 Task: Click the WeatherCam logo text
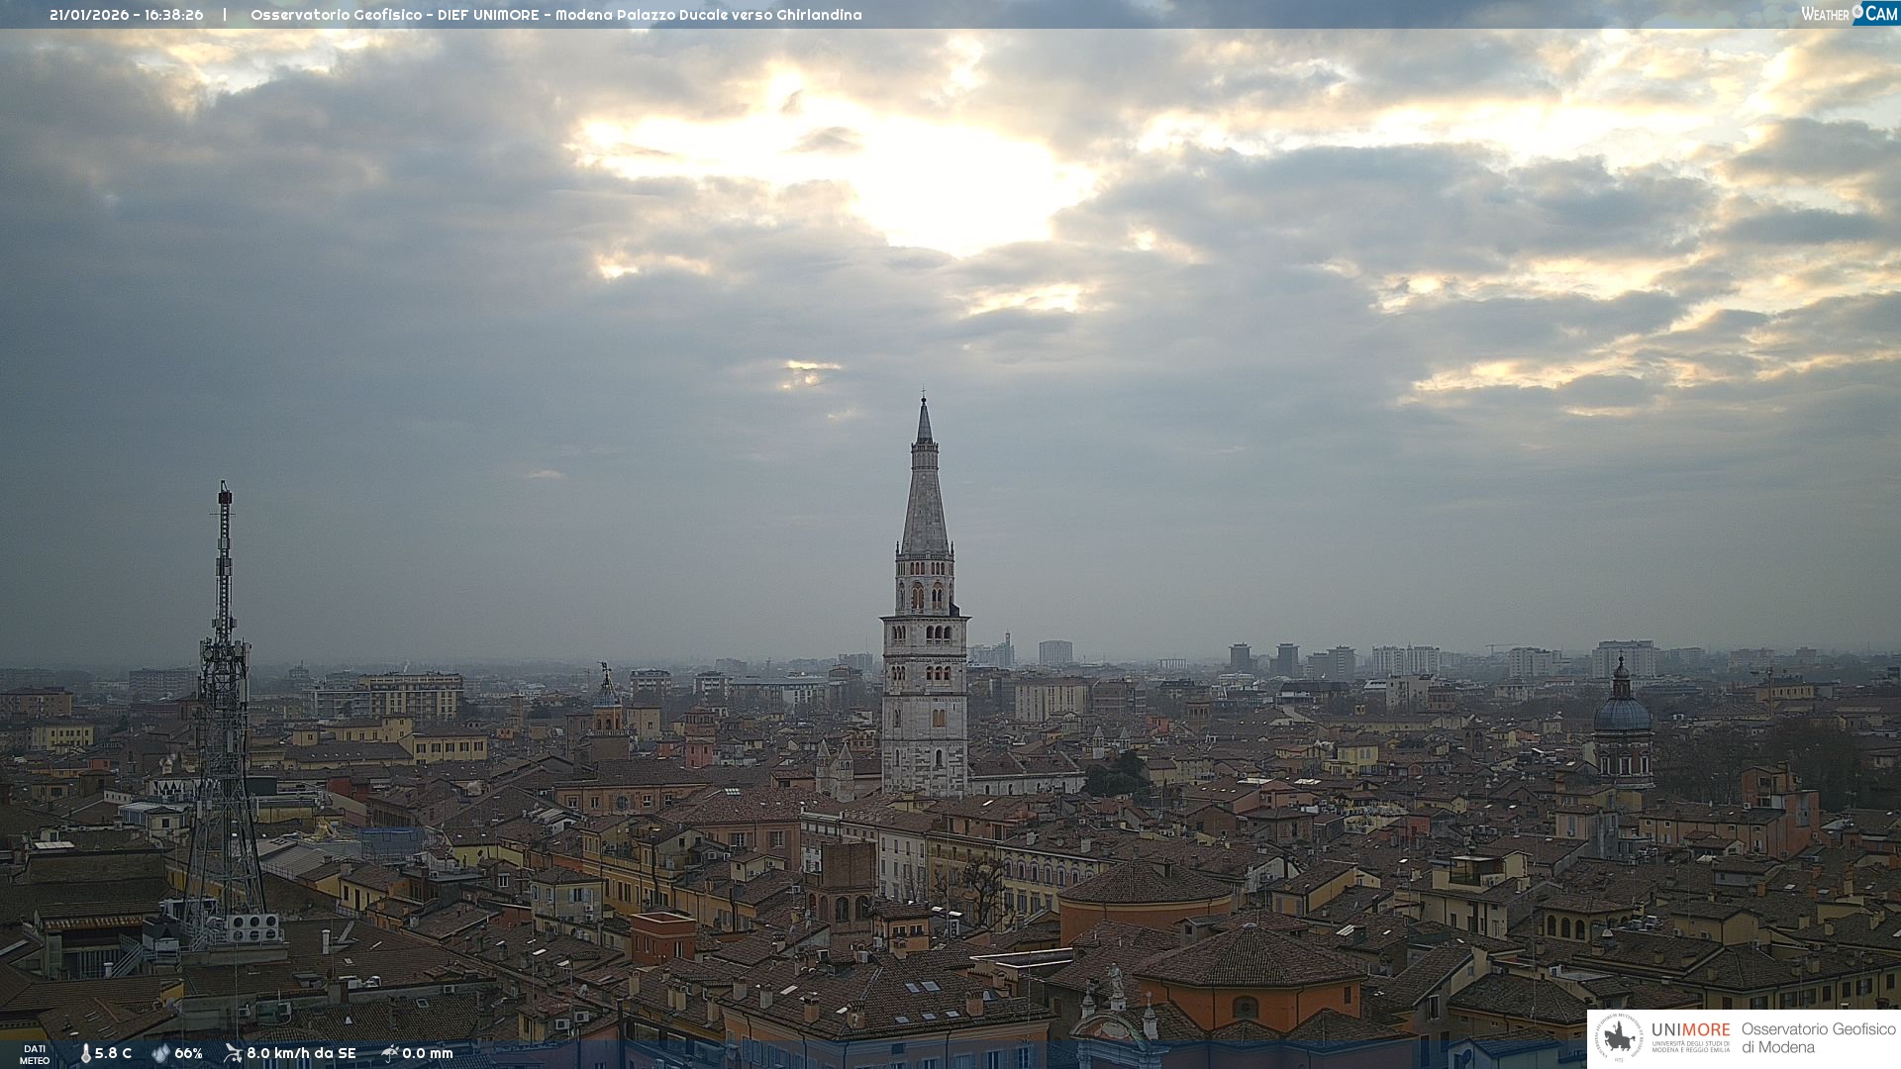[x=1825, y=14]
